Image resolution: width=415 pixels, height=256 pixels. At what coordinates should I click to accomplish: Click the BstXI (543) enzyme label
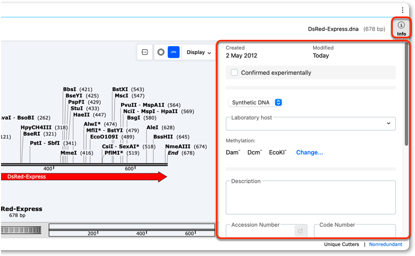[128, 89]
